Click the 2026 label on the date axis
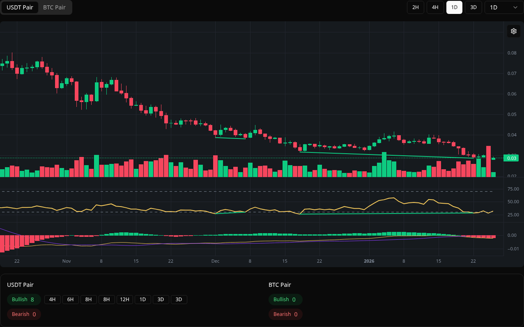The height and width of the screenshot is (327, 524). click(369, 261)
